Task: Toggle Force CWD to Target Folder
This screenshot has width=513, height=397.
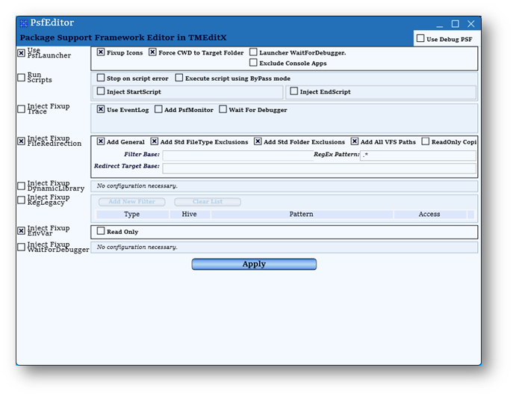Action: tap(152, 52)
